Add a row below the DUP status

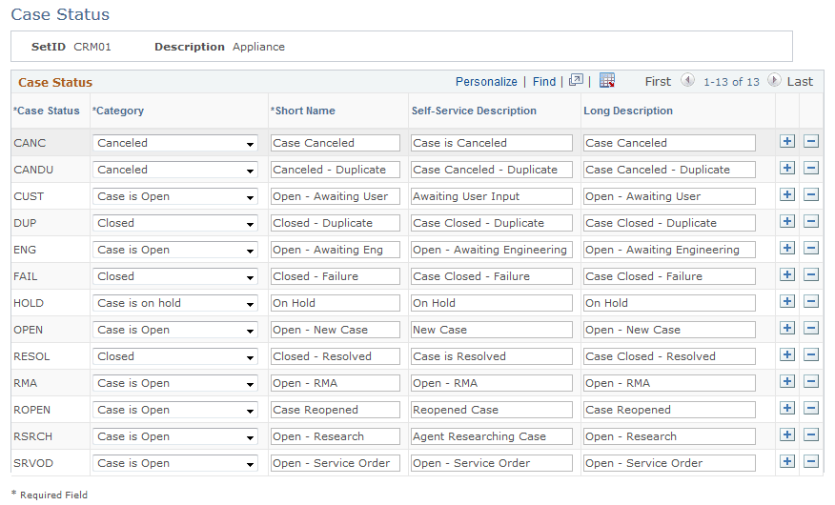pos(787,221)
